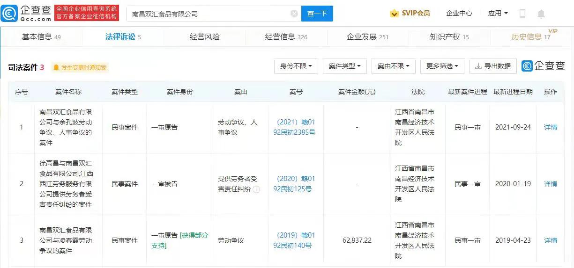
Task: Switch to the 知识产权 tab
Action: click(x=449, y=37)
